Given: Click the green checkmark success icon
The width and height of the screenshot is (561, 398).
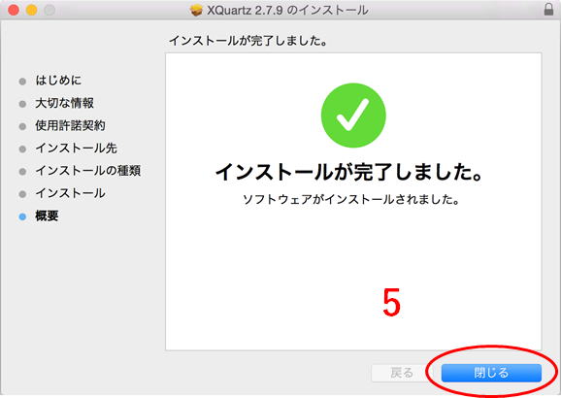Looking at the screenshot, I should pyautogui.click(x=353, y=116).
